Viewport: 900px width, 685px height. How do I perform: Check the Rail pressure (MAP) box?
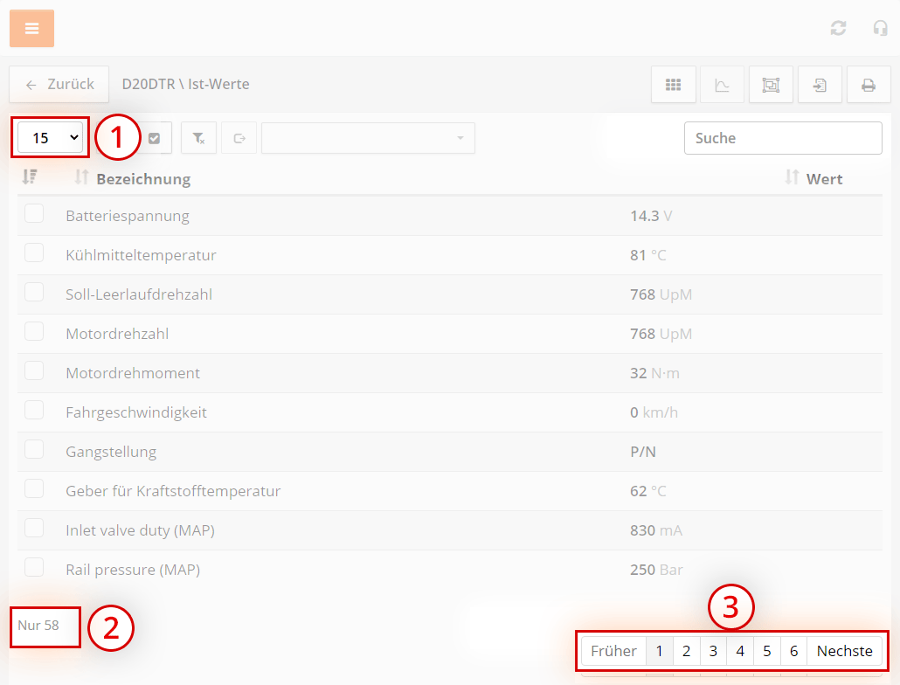coord(34,568)
